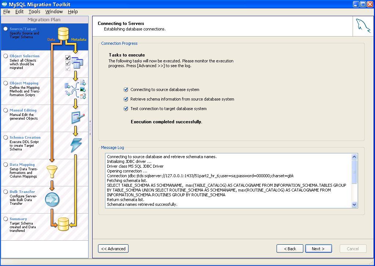Screen dimensions: 375x266
Task: Click the window resize grip in status bar
Action: click(371, 263)
